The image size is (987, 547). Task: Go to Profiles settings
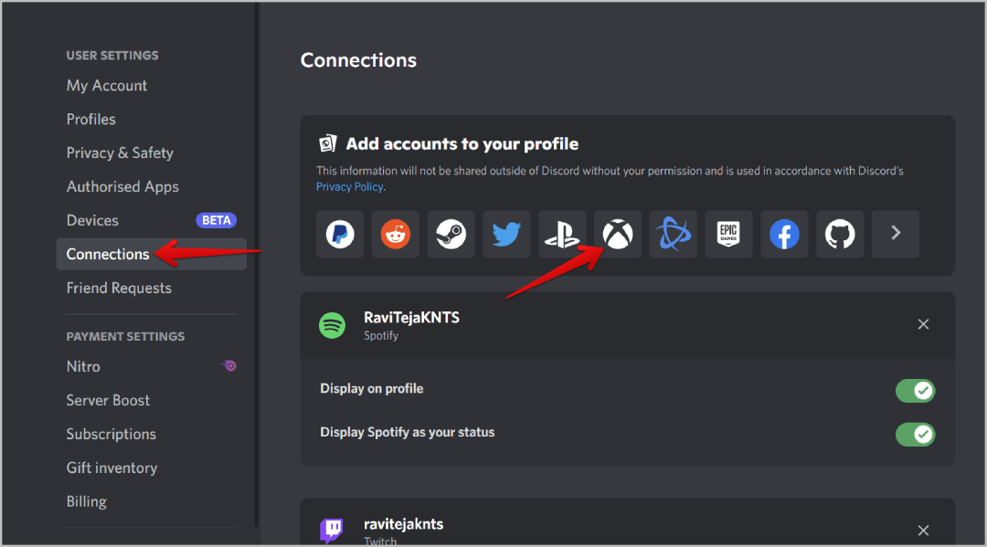point(151,120)
